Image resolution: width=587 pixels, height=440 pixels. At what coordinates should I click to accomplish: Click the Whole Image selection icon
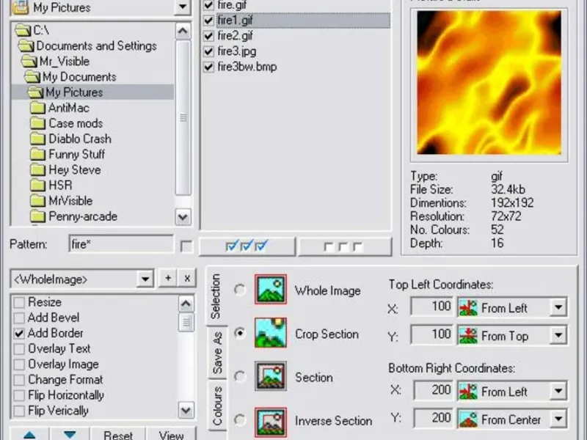pos(270,289)
